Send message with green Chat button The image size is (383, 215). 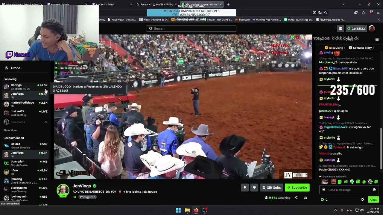click(373, 199)
